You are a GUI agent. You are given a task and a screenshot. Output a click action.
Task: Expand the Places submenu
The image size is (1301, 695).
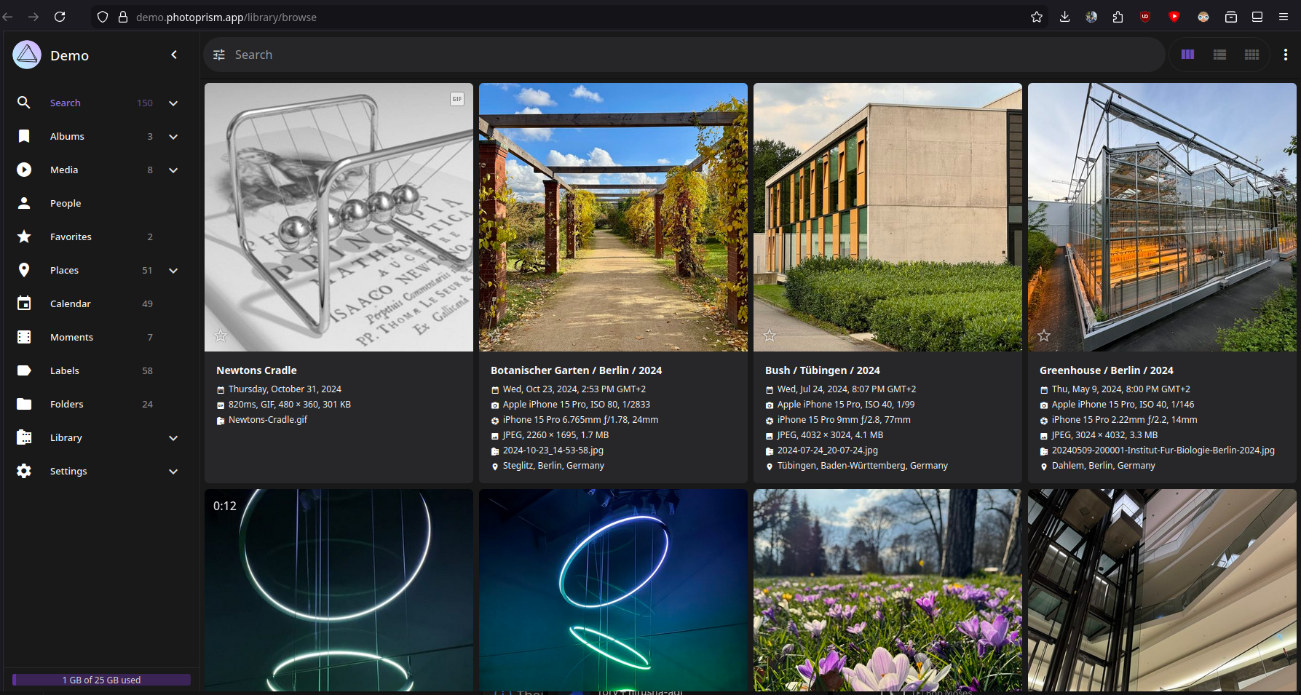pos(173,271)
